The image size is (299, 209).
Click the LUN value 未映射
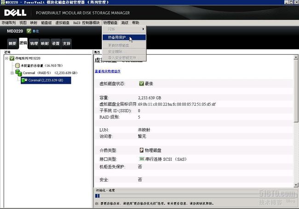144,130
